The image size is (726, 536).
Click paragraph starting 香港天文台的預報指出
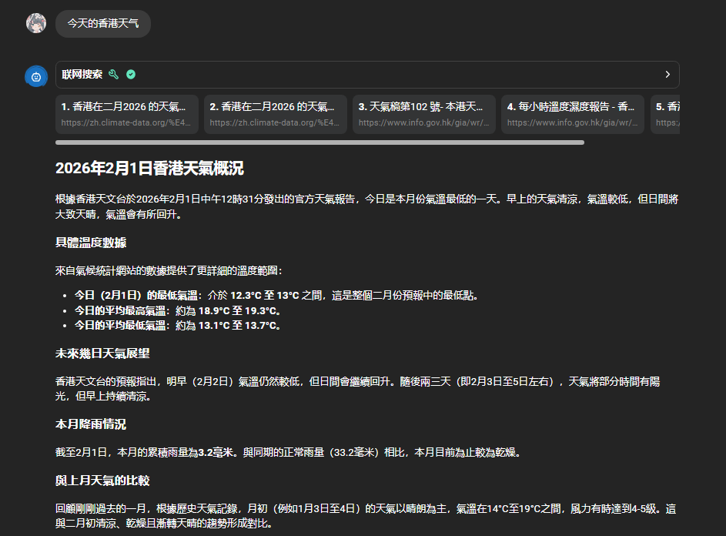coord(357,389)
